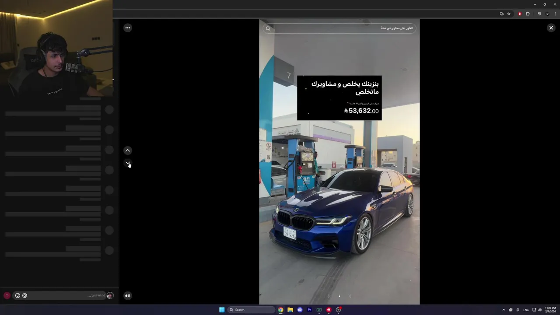Viewport: 560px width, 315px height.
Task: Open the volume tray icon
Action: pos(539,310)
